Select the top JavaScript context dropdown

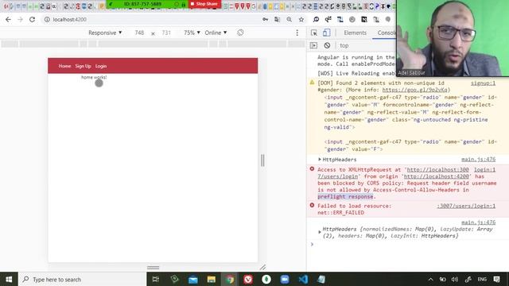click(x=344, y=45)
